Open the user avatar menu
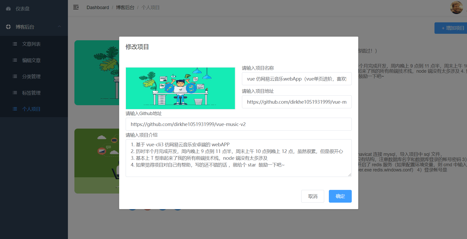This screenshot has height=239, width=467. [x=456, y=8]
